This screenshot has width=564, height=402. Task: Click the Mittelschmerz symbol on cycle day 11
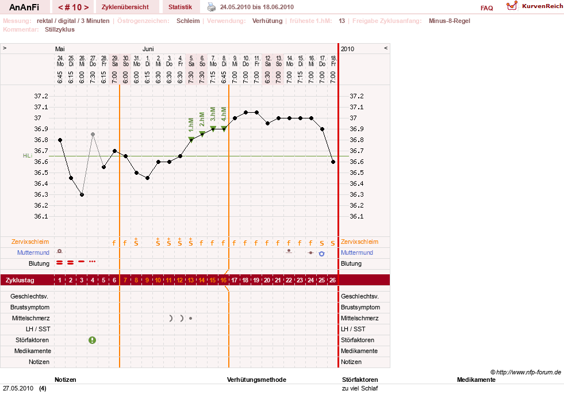(x=171, y=318)
